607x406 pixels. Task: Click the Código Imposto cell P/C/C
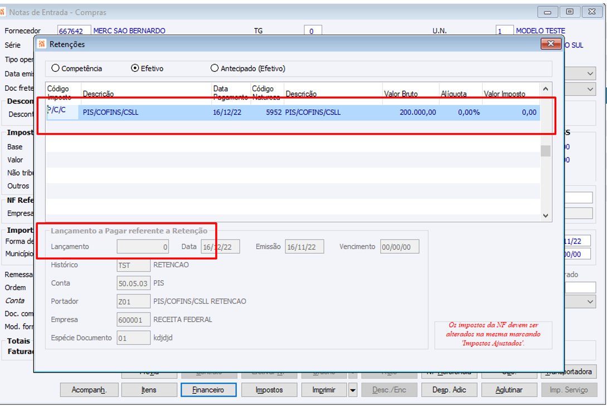click(62, 112)
